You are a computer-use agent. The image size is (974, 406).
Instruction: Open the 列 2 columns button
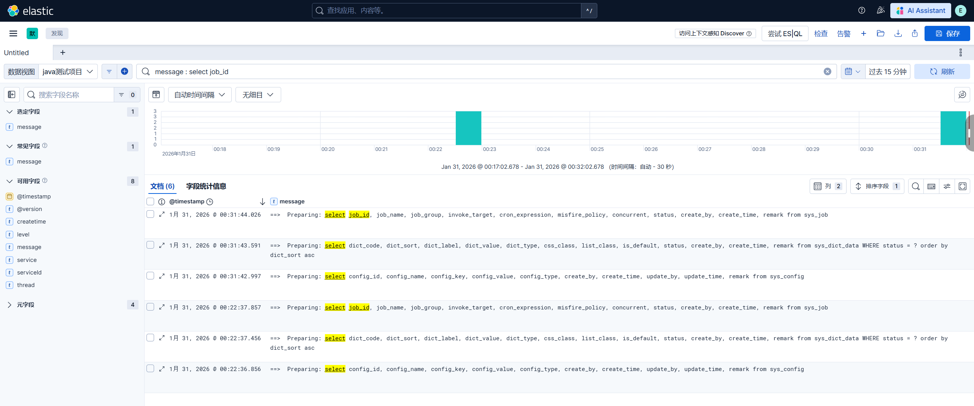click(828, 186)
